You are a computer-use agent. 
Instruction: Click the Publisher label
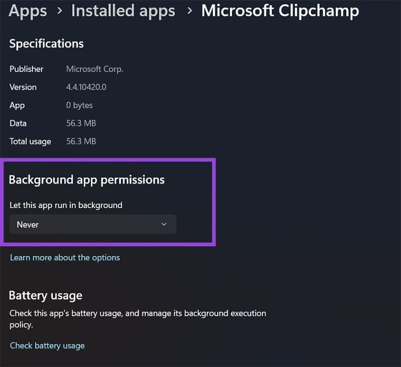coord(27,69)
